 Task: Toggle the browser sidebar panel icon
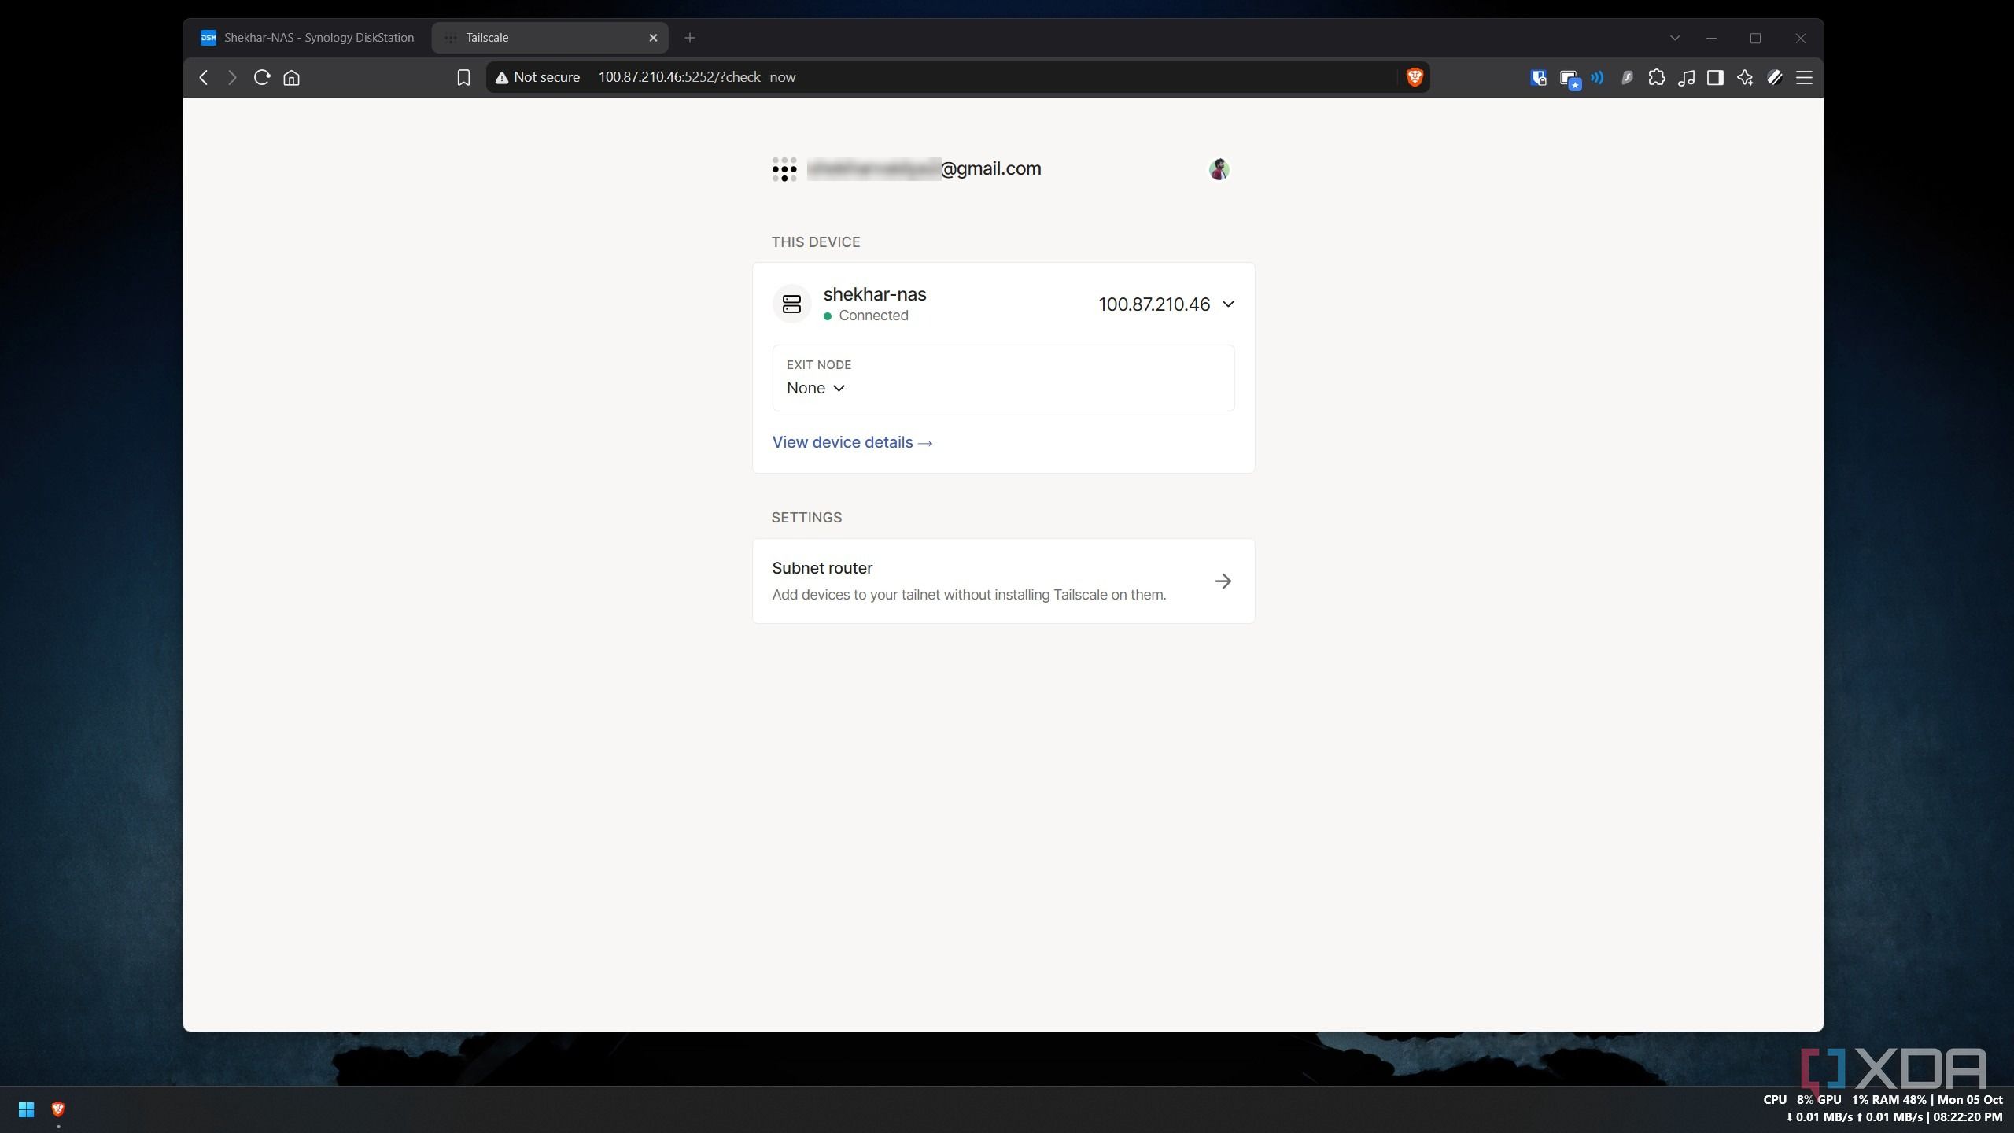click(x=1715, y=77)
